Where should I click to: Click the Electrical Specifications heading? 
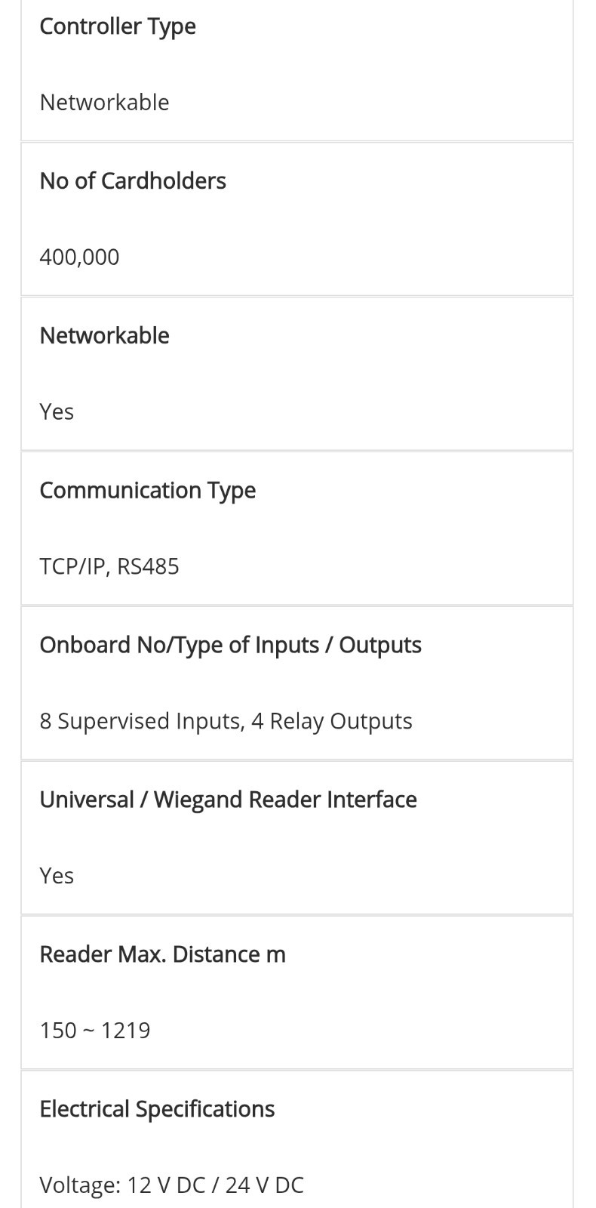point(157,1110)
